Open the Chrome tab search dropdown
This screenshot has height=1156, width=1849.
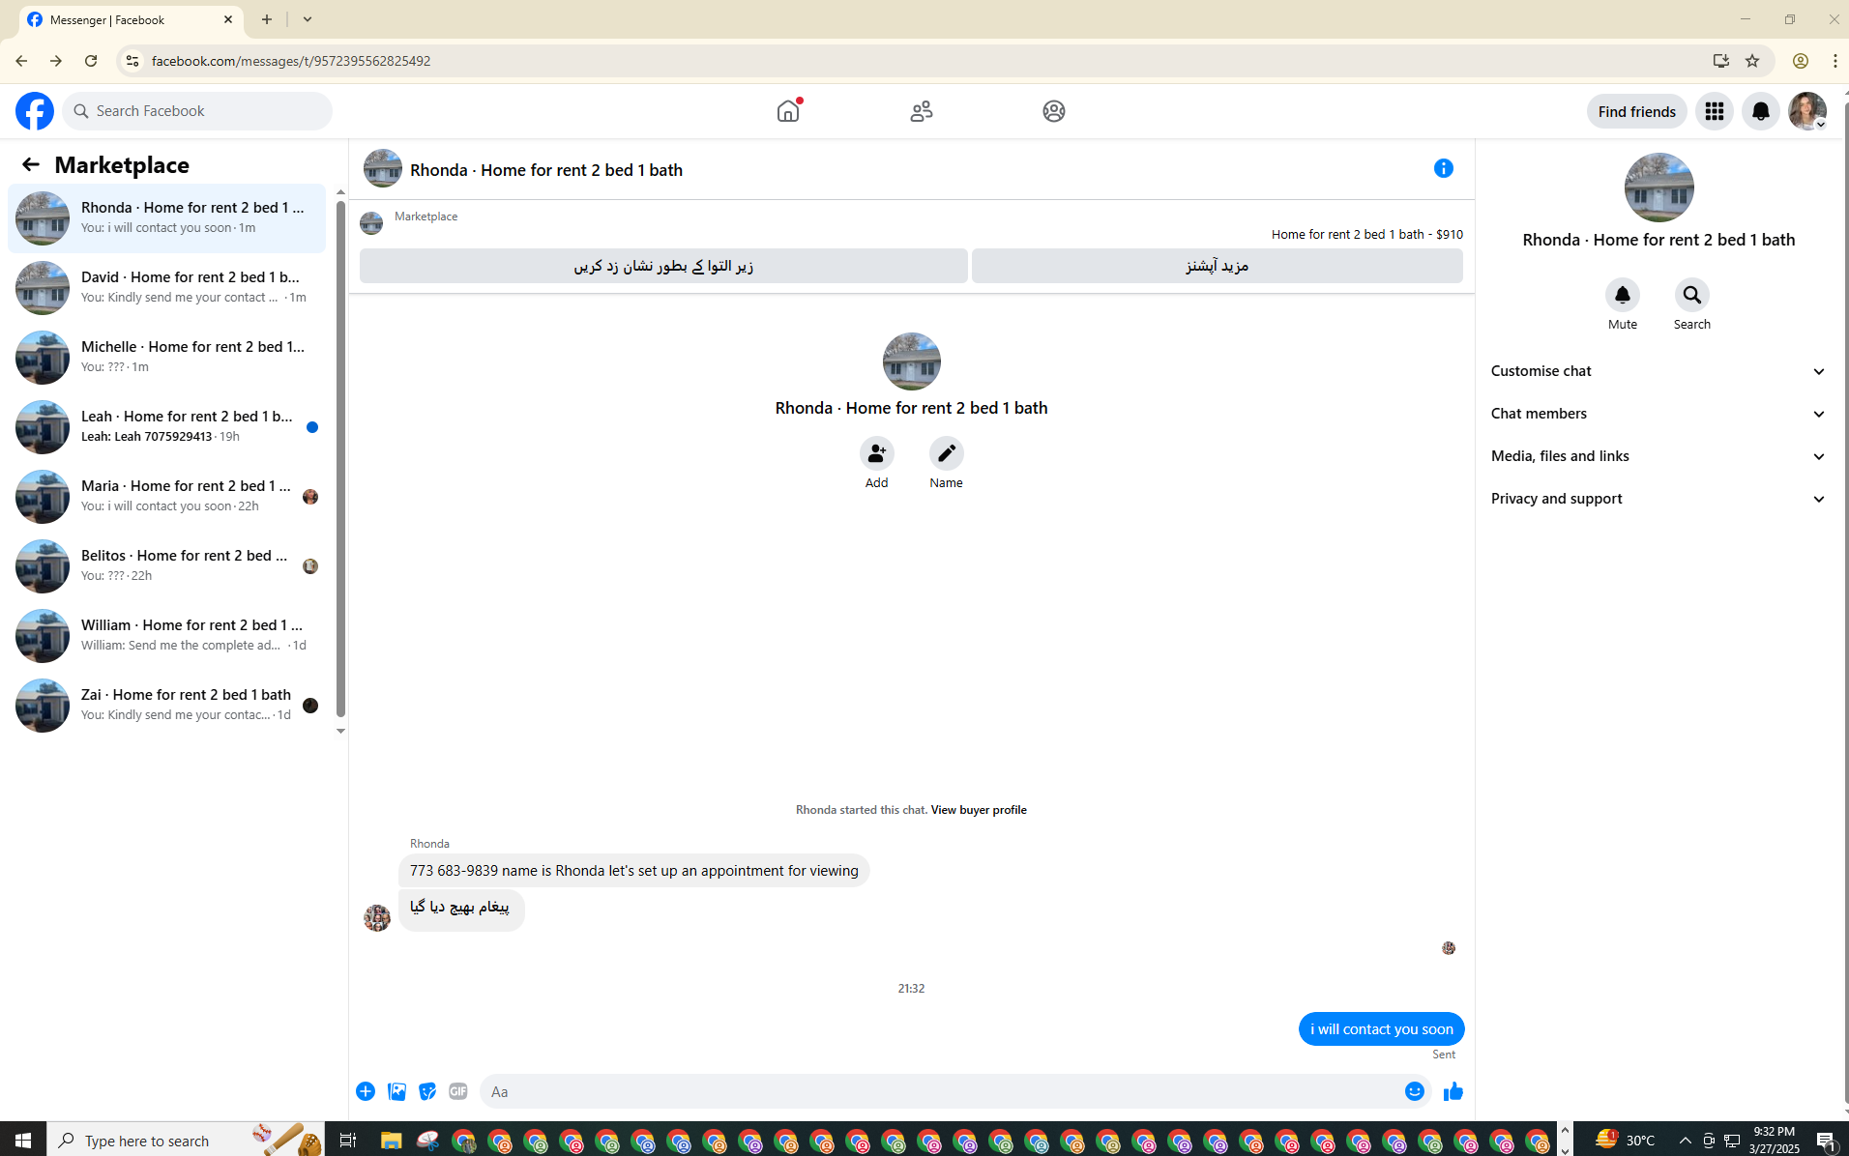[308, 19]
